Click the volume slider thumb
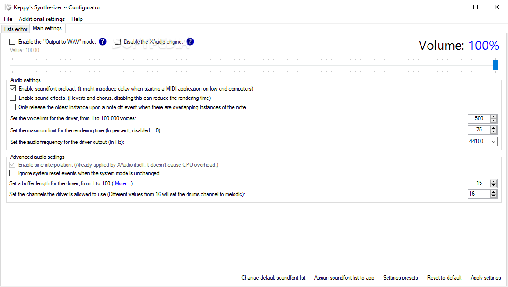The image size is (508, 287). (495, 65)
